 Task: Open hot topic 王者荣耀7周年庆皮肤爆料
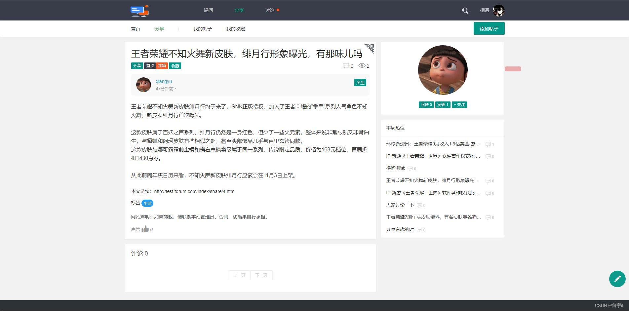(434, 217)
